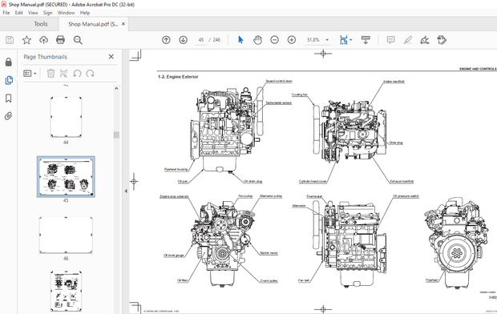Screen dimensions: 497x314
Task: Toggle Page Thumbnails sidebar icon
Action: (9, 80)
